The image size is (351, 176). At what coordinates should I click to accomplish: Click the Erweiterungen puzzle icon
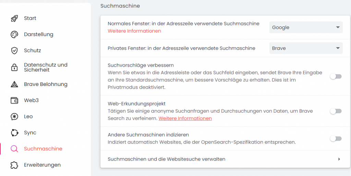(14, 165)
